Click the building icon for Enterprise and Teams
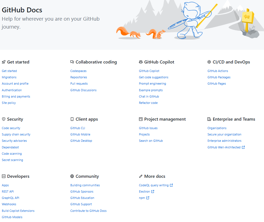This screenshot has height=222, width=264. (x=209, y=119)
